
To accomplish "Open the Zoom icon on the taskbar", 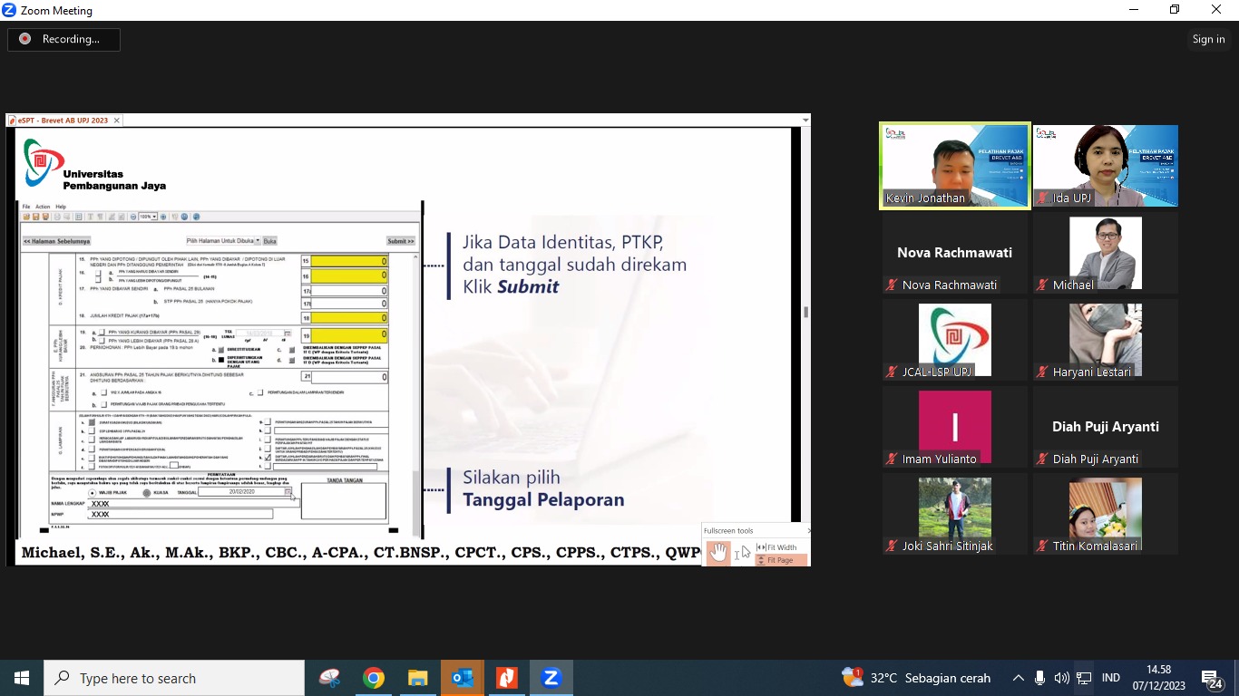I will point(551,678).
